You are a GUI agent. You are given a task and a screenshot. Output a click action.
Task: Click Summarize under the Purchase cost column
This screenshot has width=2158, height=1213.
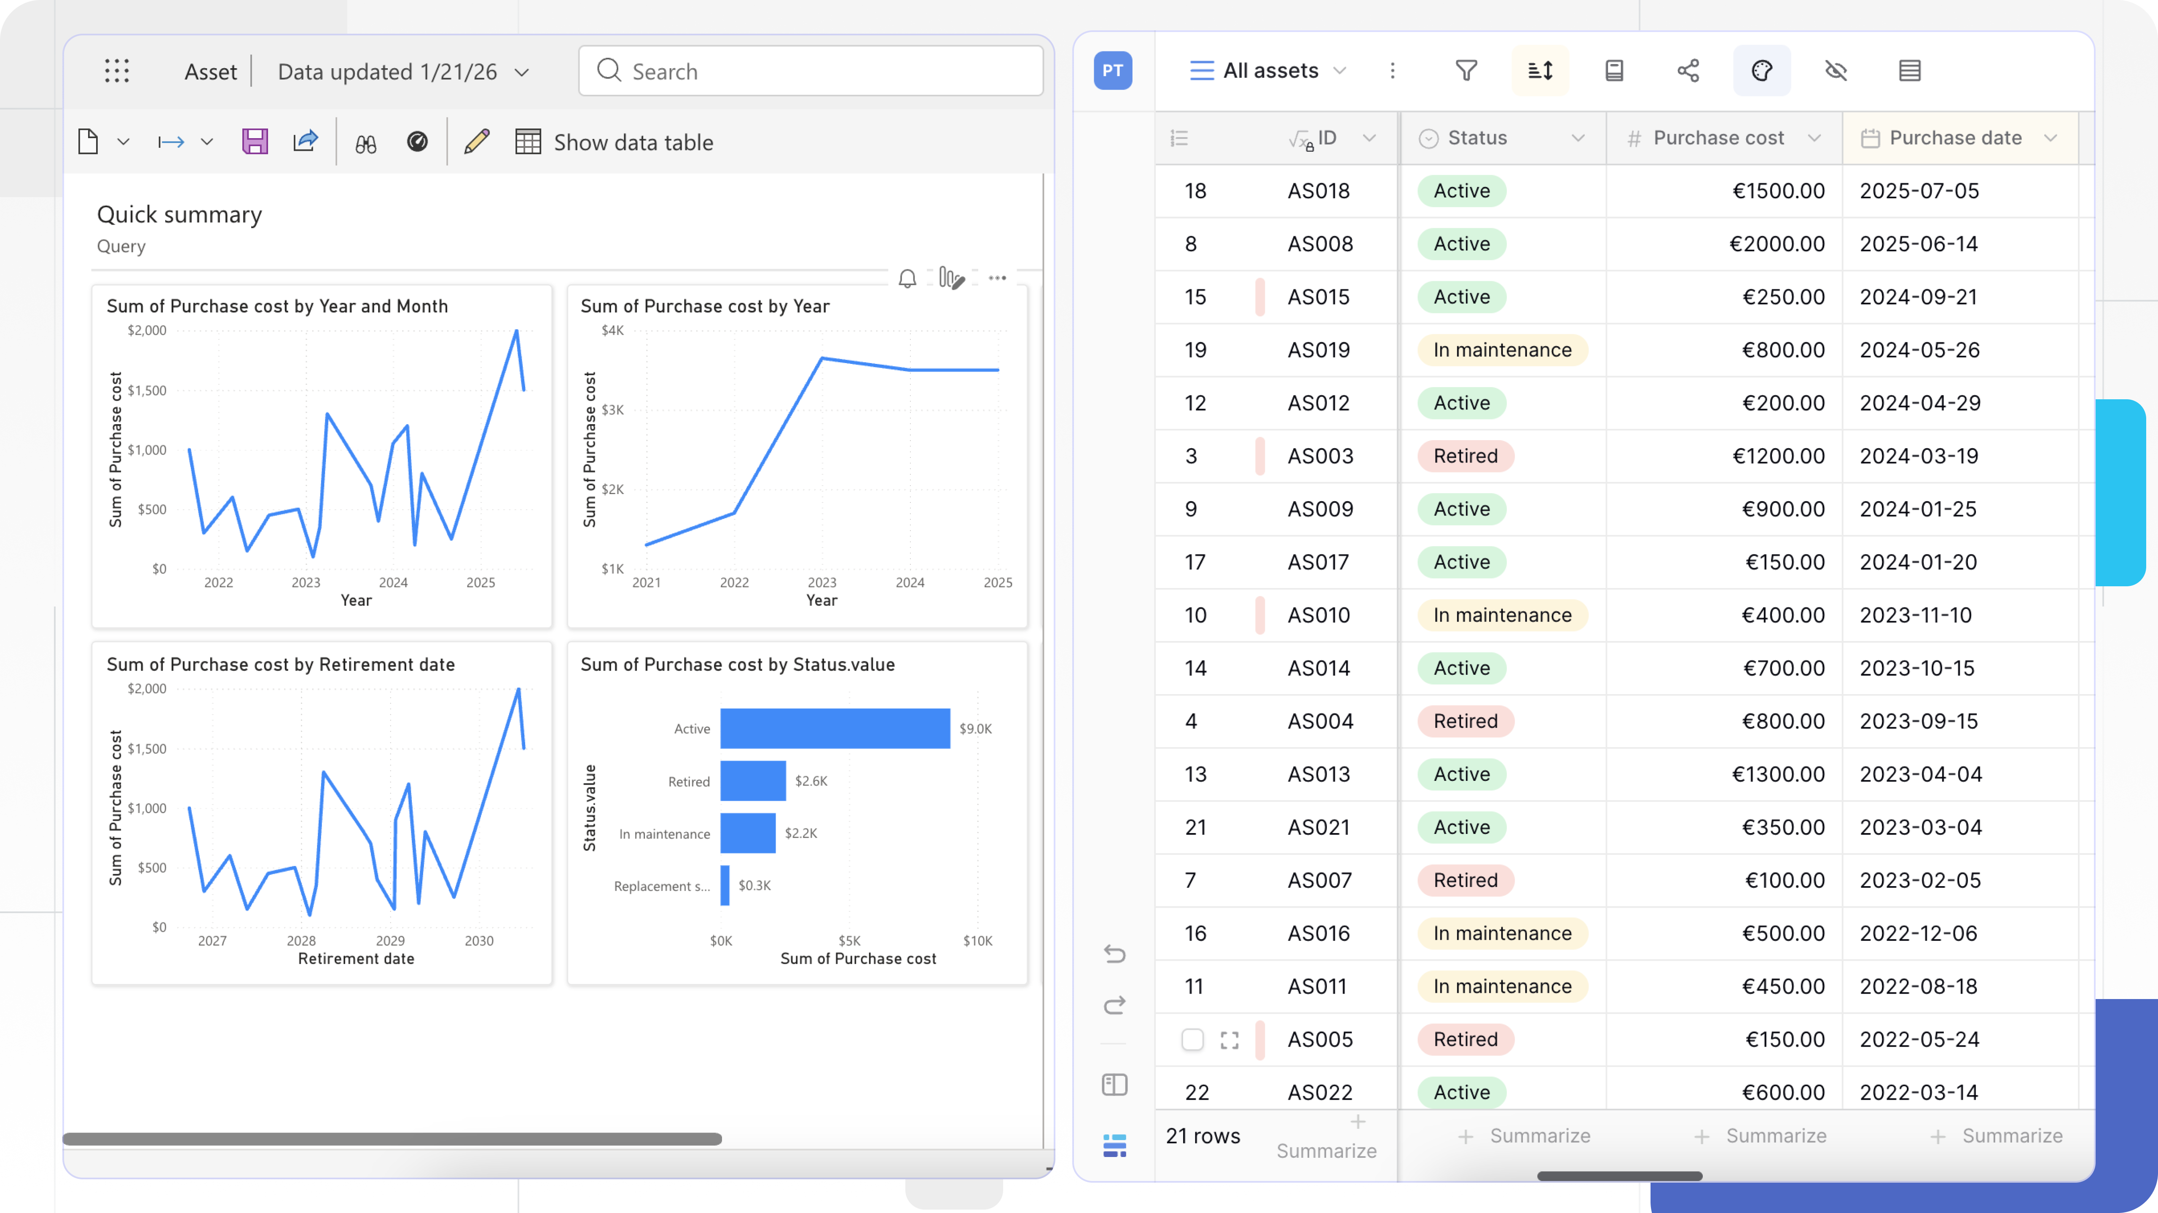(1776, 1136)
